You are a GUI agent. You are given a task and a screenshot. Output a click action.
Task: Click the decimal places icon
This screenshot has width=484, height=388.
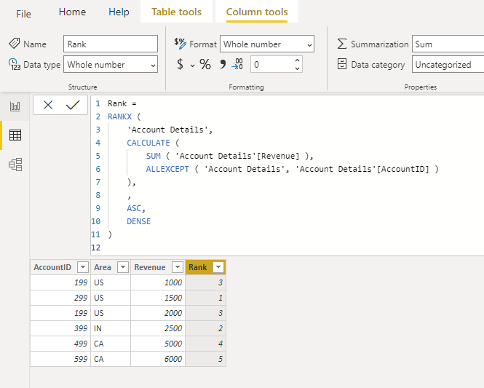tap(237, 64)
